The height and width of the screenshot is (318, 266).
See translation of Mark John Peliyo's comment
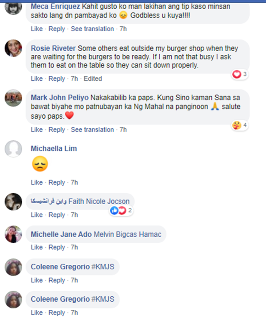pos(92,130)
